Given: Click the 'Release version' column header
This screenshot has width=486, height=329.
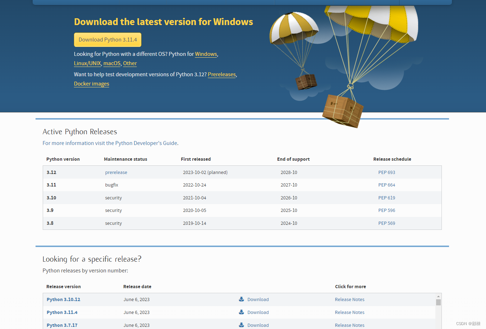Looking at the screenshot, I should [x=64, y=287].
